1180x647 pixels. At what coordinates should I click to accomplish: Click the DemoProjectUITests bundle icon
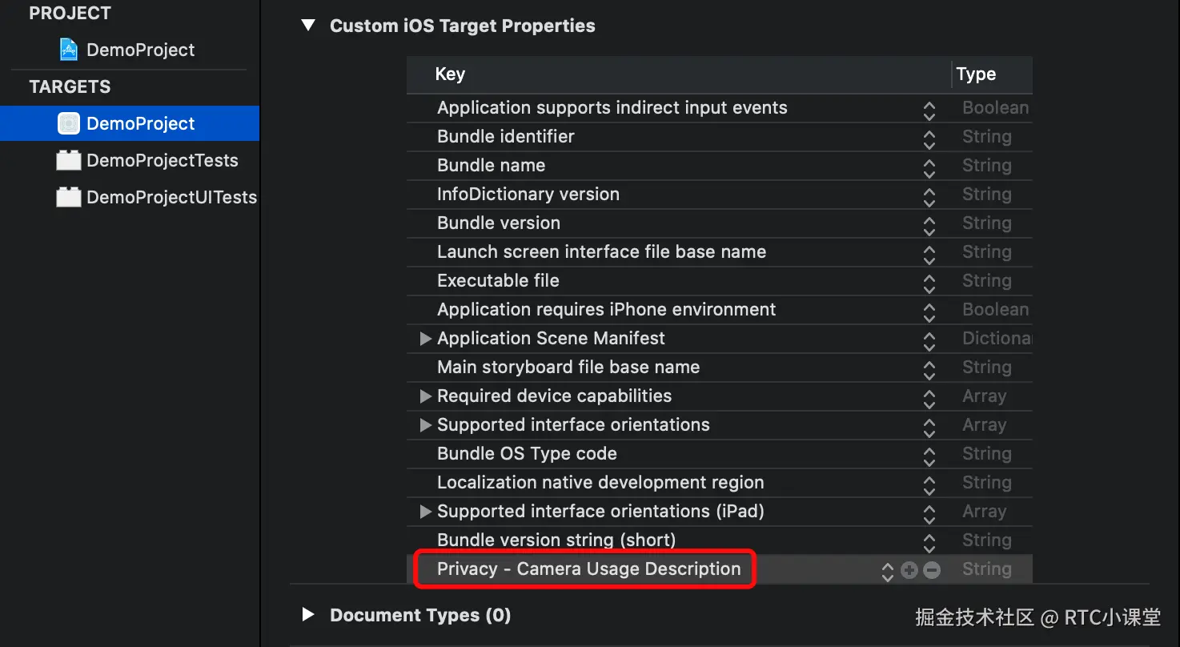[x=69, y=197]
